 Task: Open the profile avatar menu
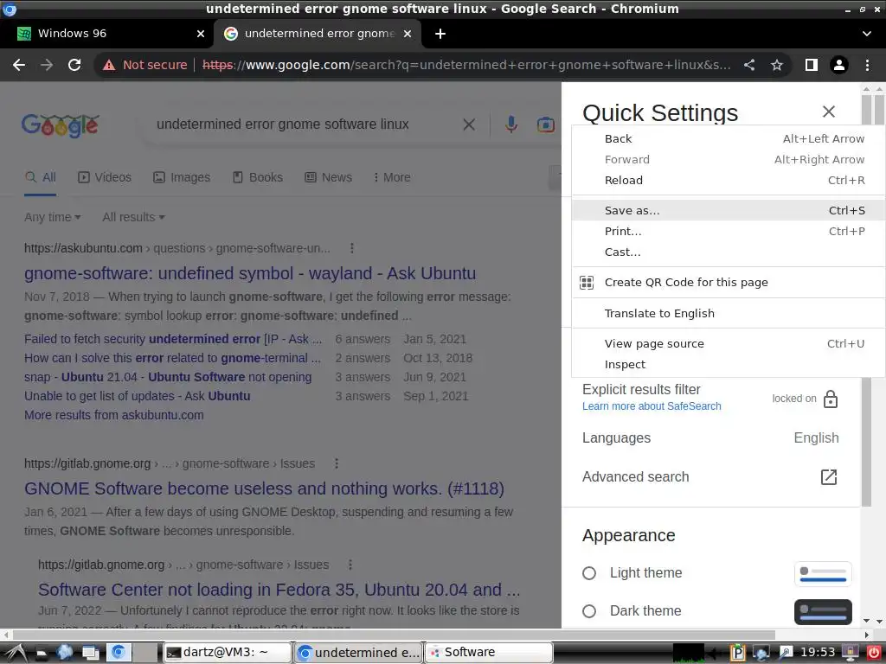point(839,65)
